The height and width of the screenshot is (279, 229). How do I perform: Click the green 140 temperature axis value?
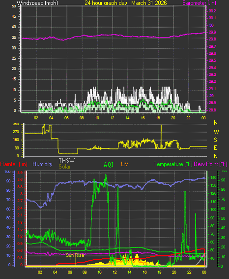tap(213, 177)
